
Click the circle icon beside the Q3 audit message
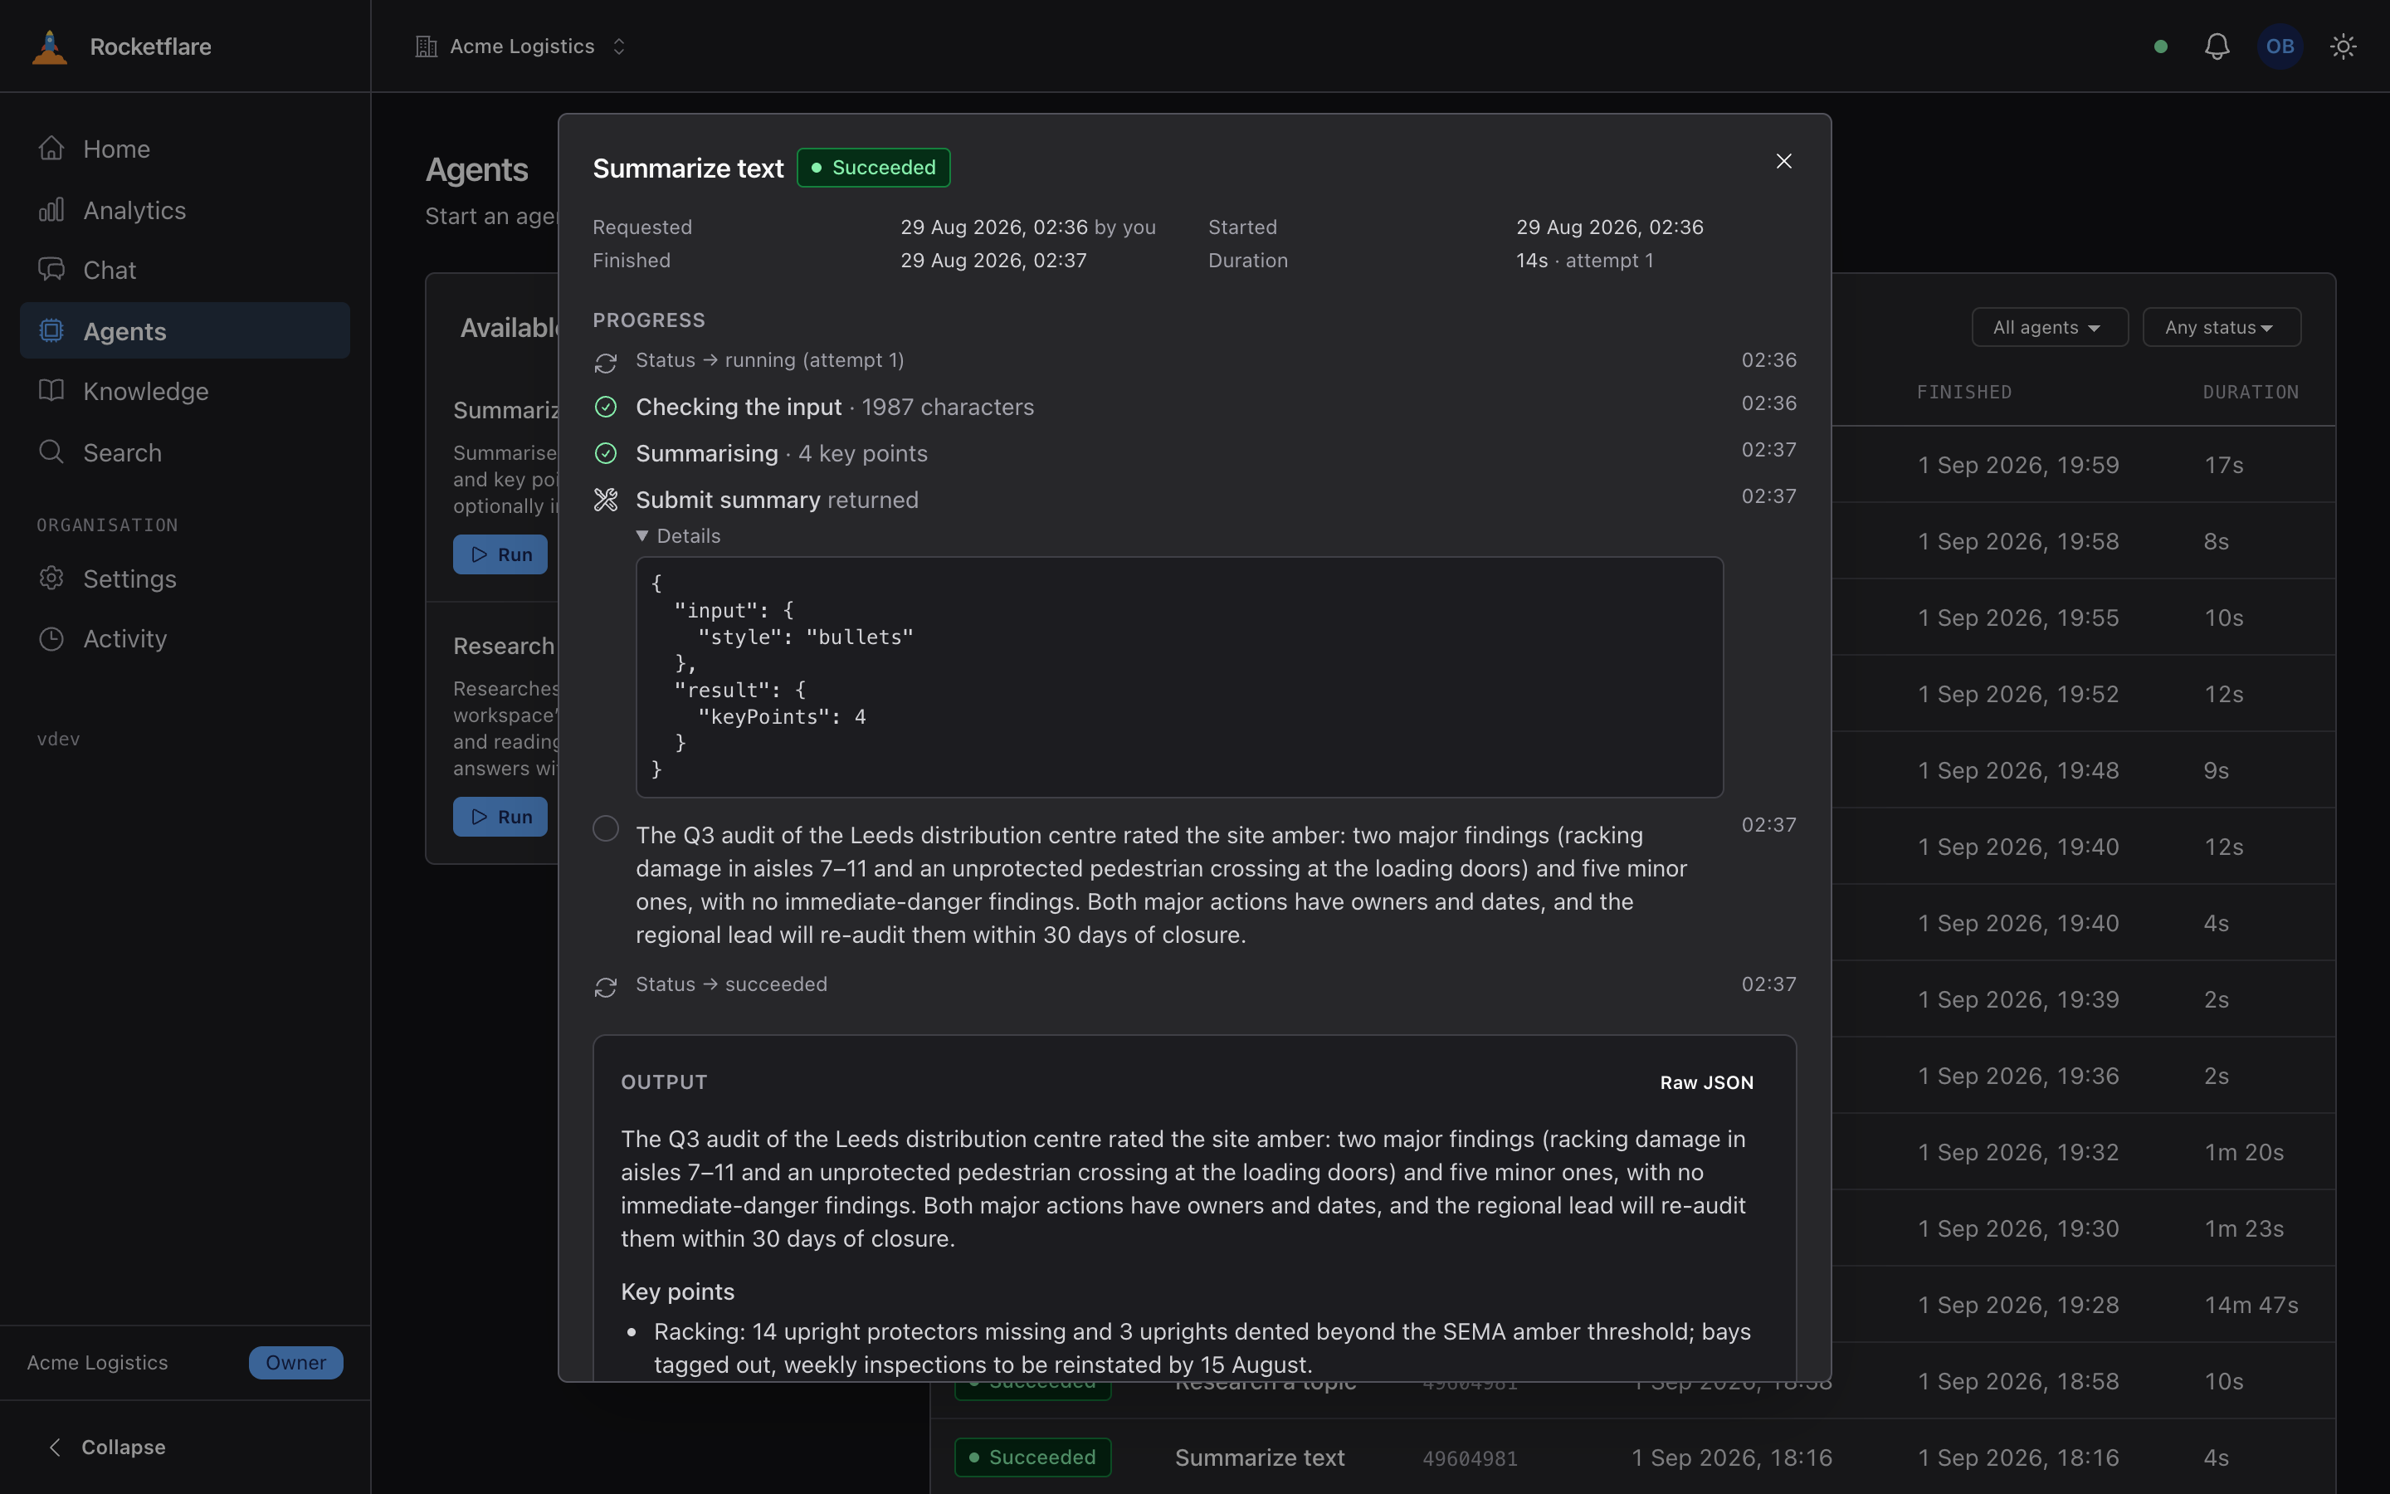click(x=606, y=828)
